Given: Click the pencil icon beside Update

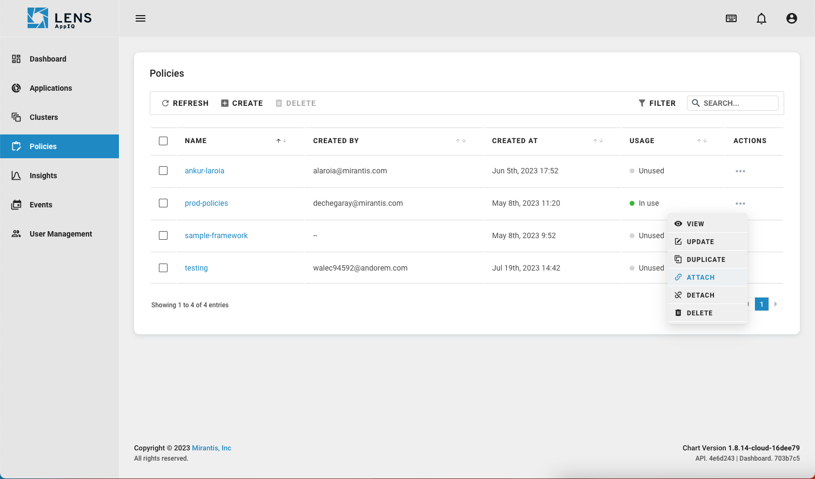Looking at the screenshot, I should 678,241.
